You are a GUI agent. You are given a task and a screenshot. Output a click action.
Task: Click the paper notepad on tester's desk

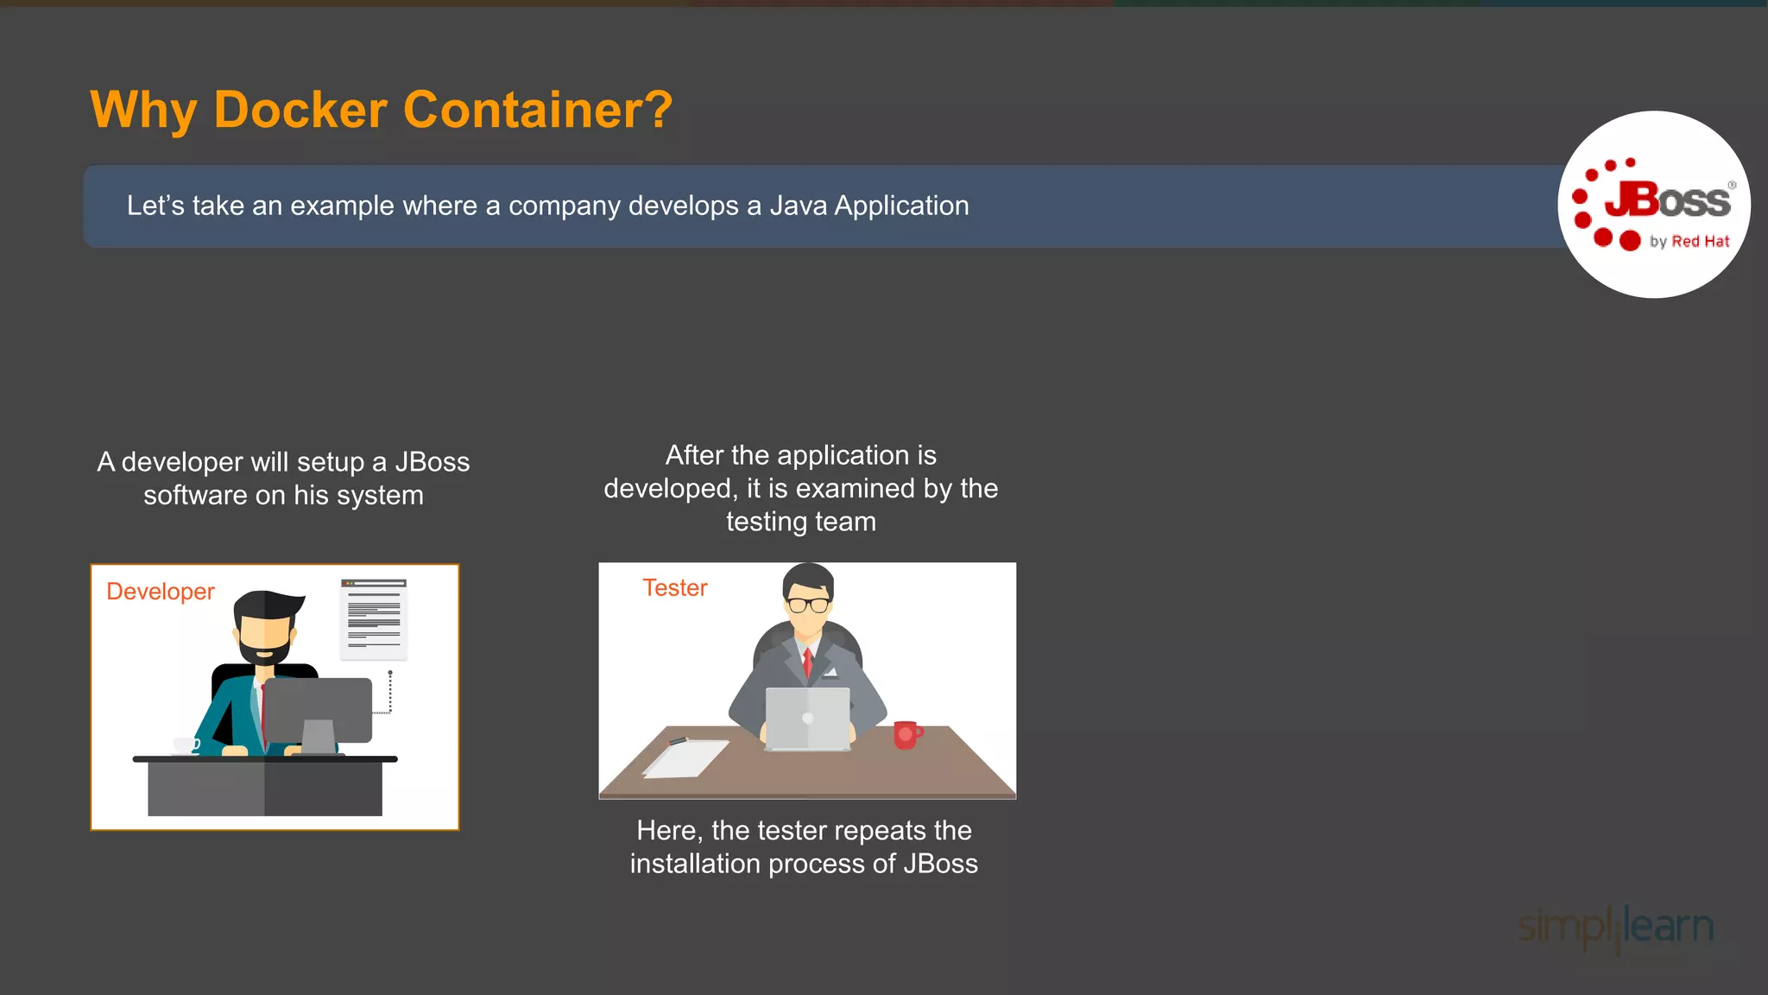(685, 758)
